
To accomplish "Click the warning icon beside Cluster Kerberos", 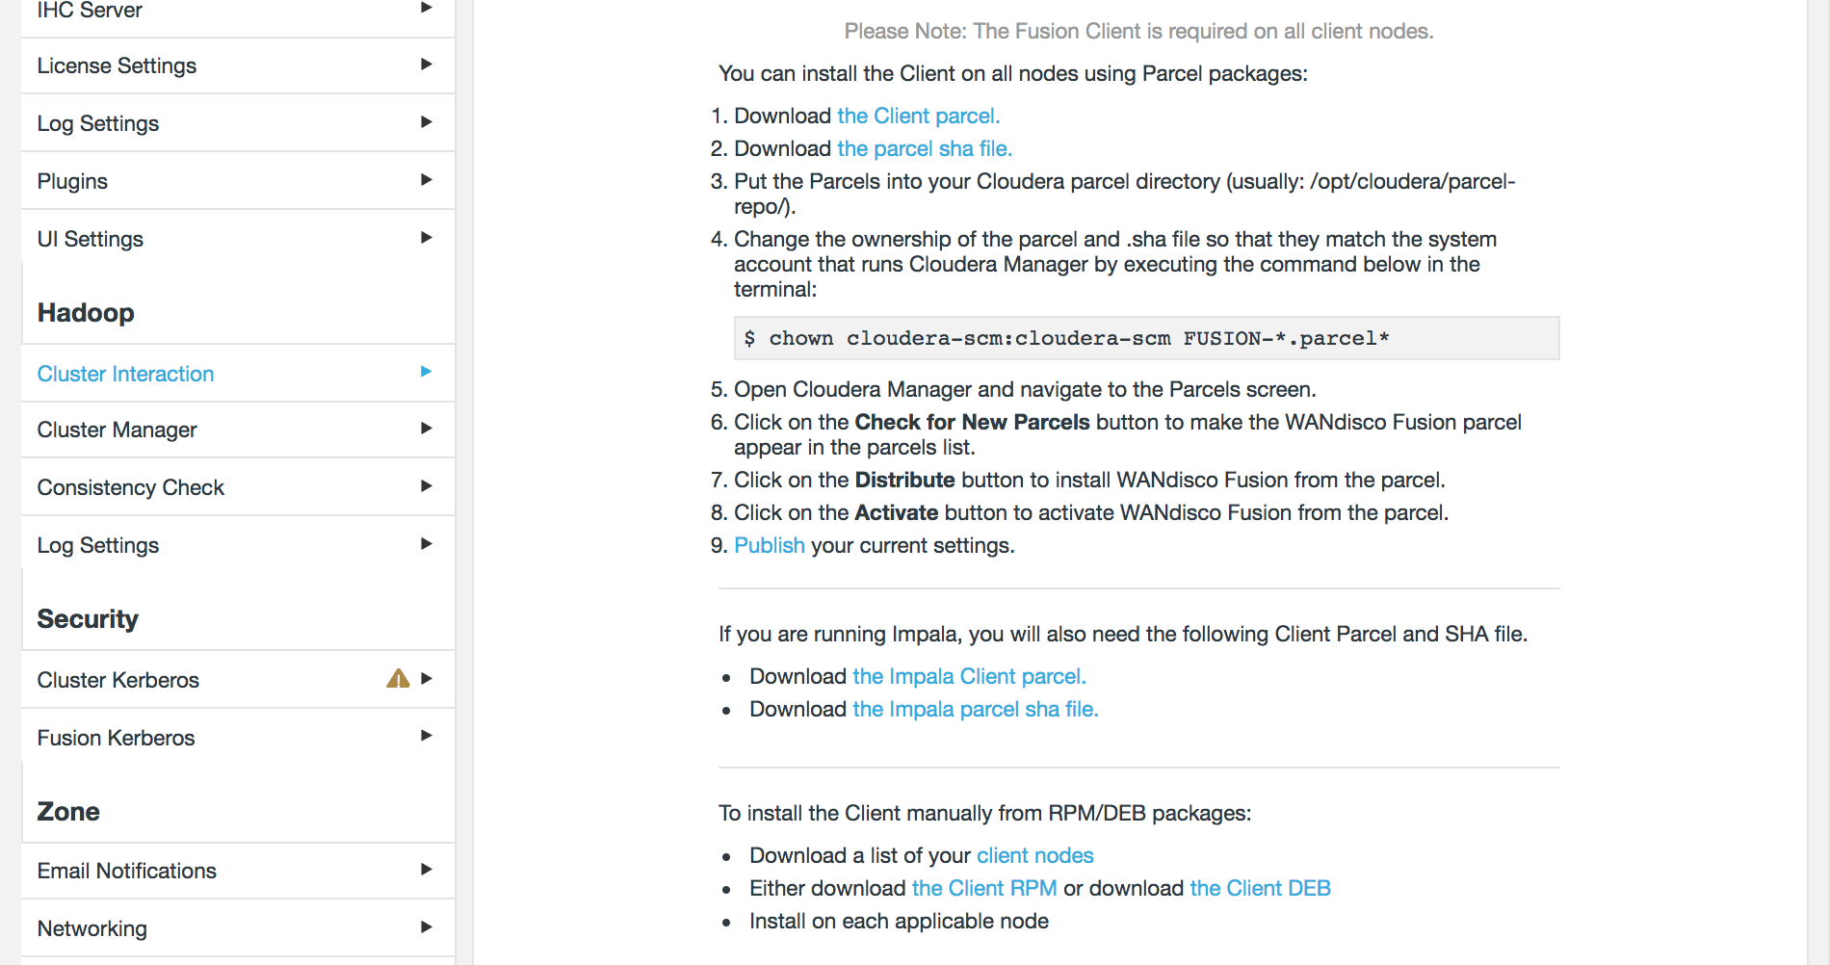I will coord(399,680).
